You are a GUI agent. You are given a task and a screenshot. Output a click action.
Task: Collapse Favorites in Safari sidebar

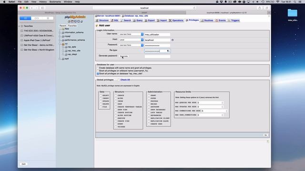coord(19,26)
